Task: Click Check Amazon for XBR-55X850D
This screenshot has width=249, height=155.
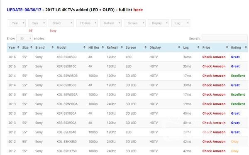Action: click(x=214, y=57)
